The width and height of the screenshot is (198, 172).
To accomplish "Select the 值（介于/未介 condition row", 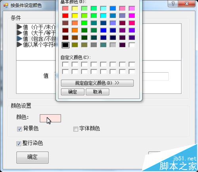I will [x=36, y=27].
